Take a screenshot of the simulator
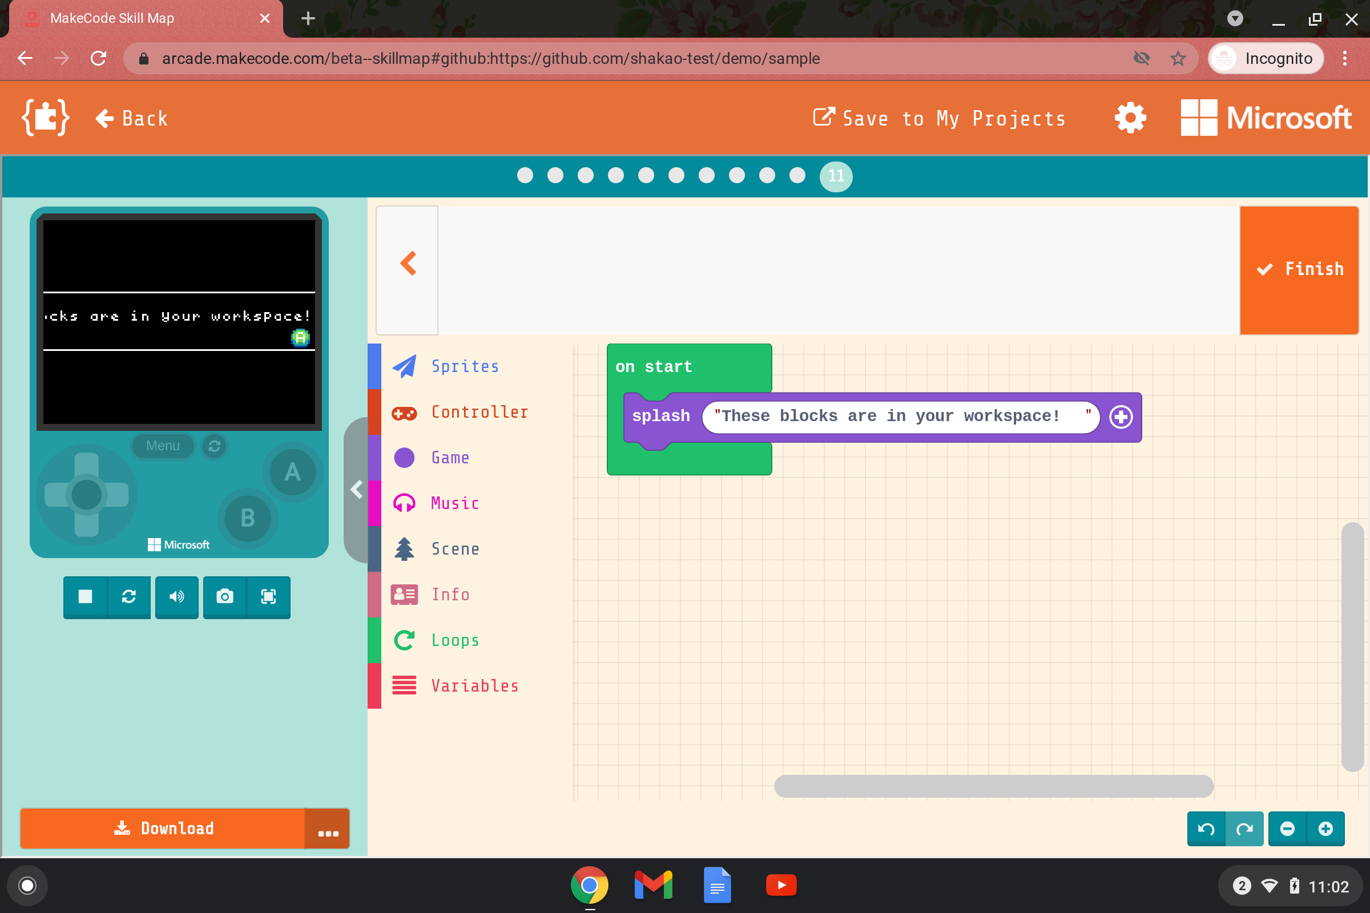 pyautogui.click(x=224, y=597)
